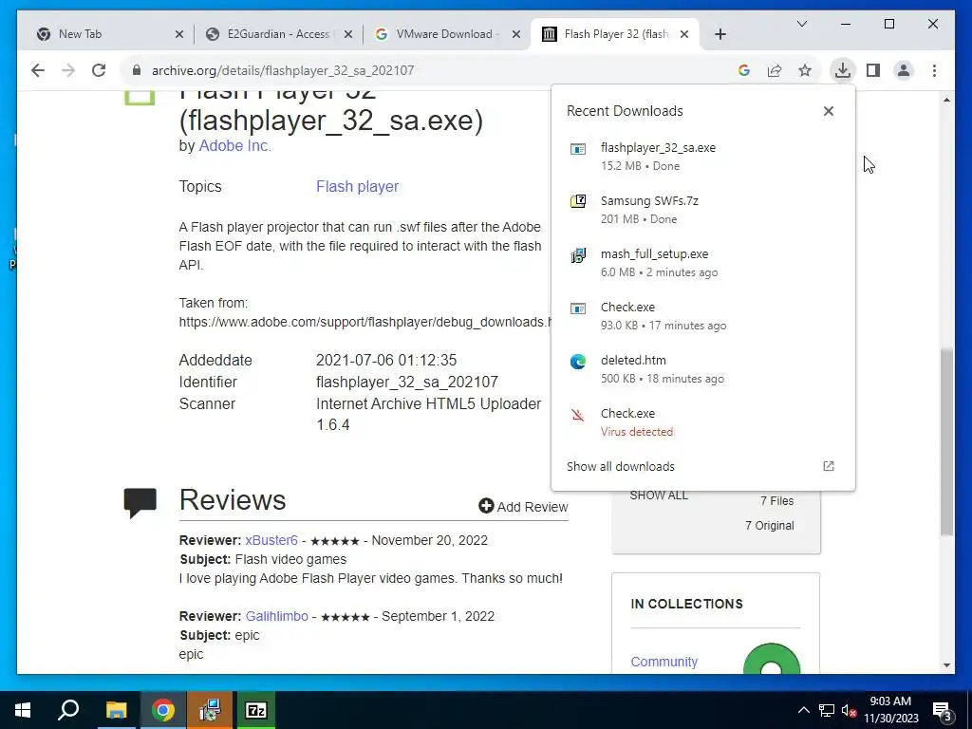The width and height of the screenshot is (972, 729).
Task: Click the Identifier value flashplayer_32_sa_202107
Action: point(407,382)
